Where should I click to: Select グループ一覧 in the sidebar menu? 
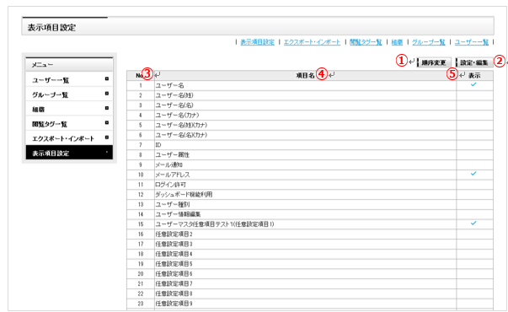(69, 94)
